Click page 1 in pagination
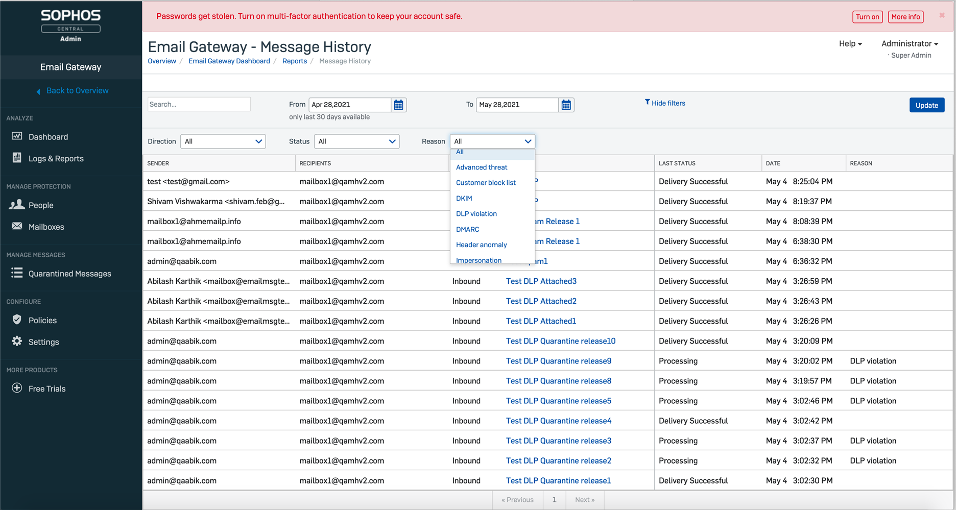 click(x=554, y=500)
